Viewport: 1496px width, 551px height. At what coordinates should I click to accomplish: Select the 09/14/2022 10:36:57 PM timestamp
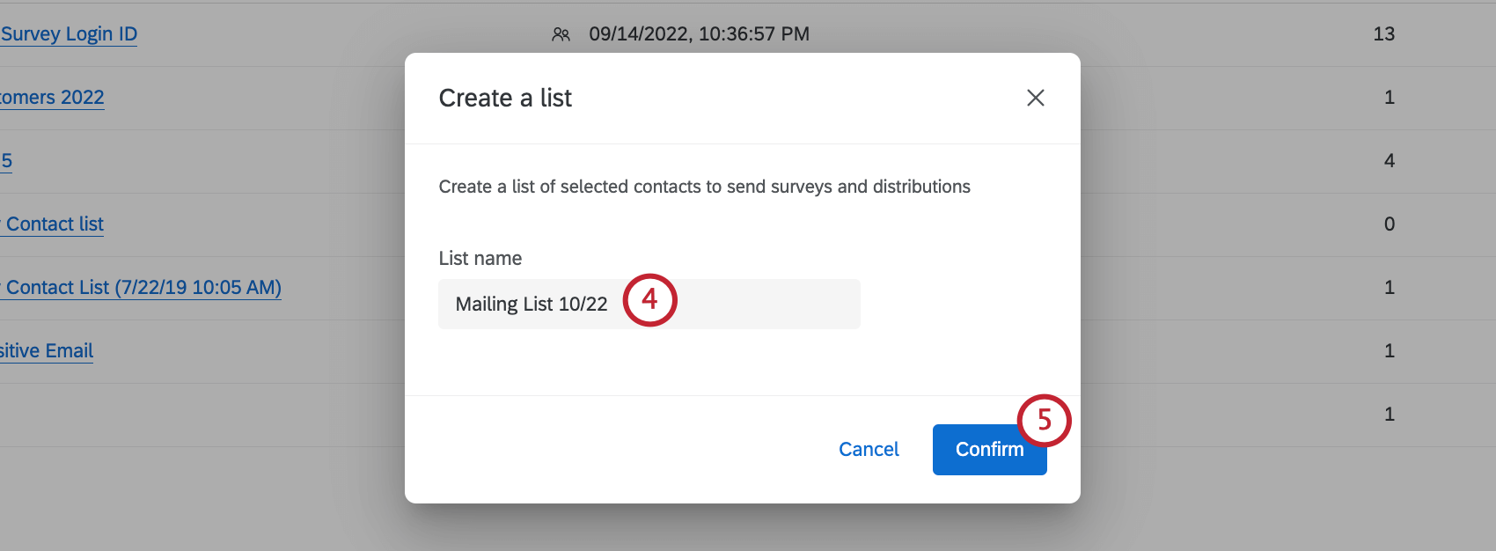699,34
